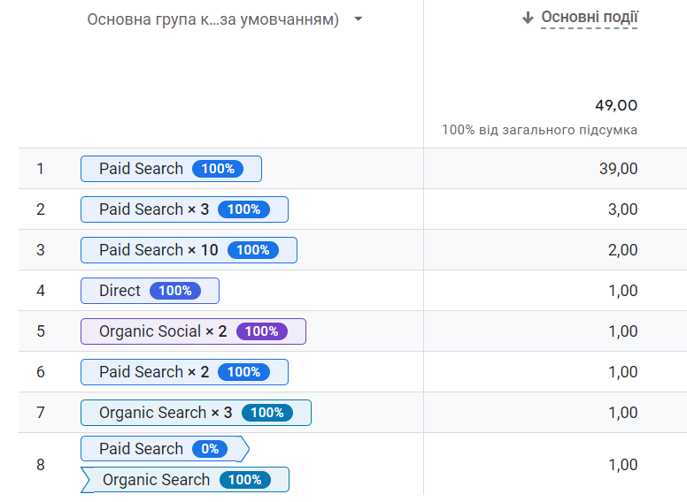
Task: Click the row number 4 cell
Action: pos(40,291)
